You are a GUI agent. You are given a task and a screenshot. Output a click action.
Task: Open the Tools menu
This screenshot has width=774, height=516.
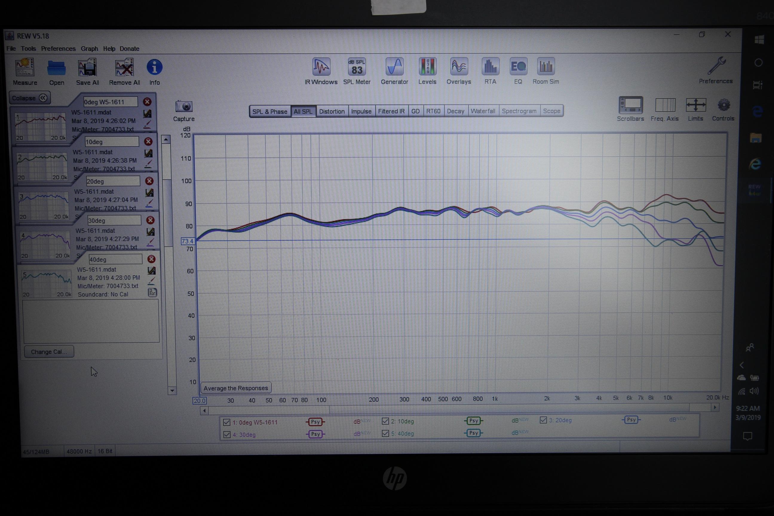[28, 48]
